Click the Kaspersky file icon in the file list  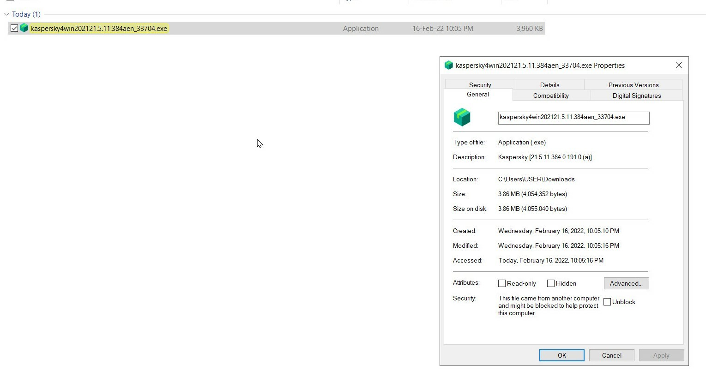coord(24,28)
